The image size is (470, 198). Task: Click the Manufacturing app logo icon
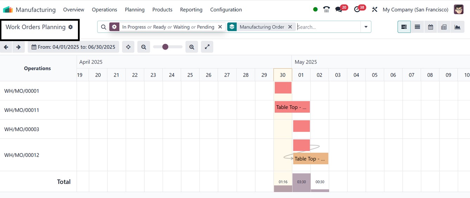[8, 9]
